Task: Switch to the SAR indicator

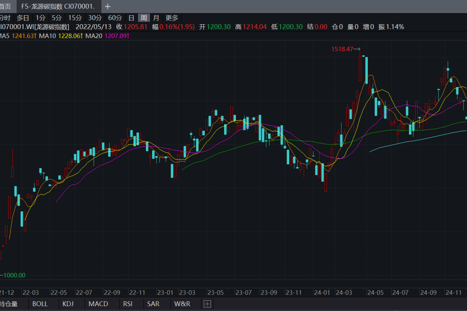Action: [153, 304]
